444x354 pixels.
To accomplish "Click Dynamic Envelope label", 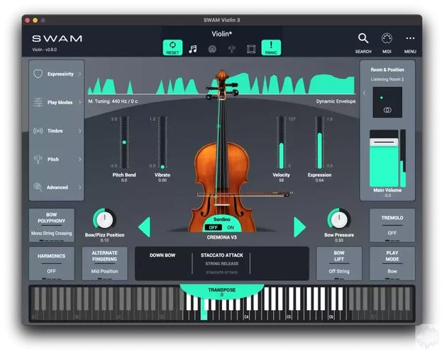I will [x=335, y=101].
